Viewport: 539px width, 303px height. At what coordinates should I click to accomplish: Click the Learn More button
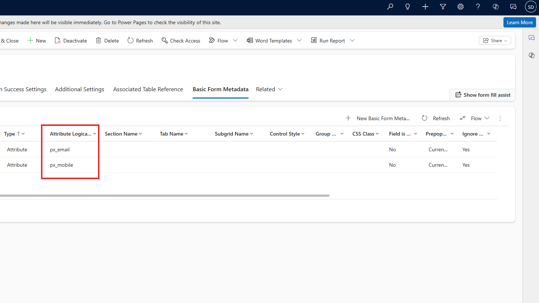tap(520, 22)
